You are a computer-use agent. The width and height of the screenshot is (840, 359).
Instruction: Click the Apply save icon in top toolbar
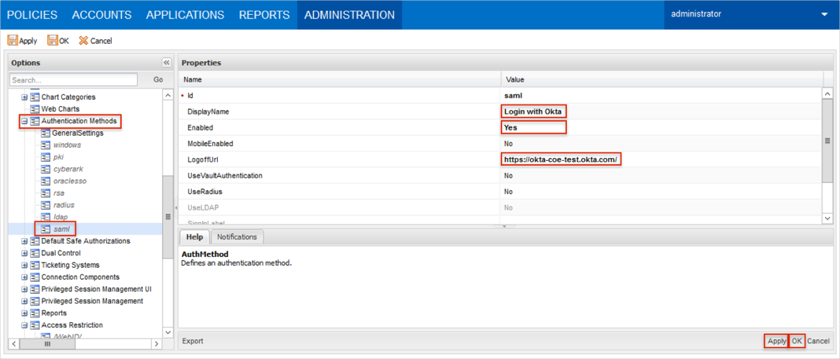(x=13, y=41)
